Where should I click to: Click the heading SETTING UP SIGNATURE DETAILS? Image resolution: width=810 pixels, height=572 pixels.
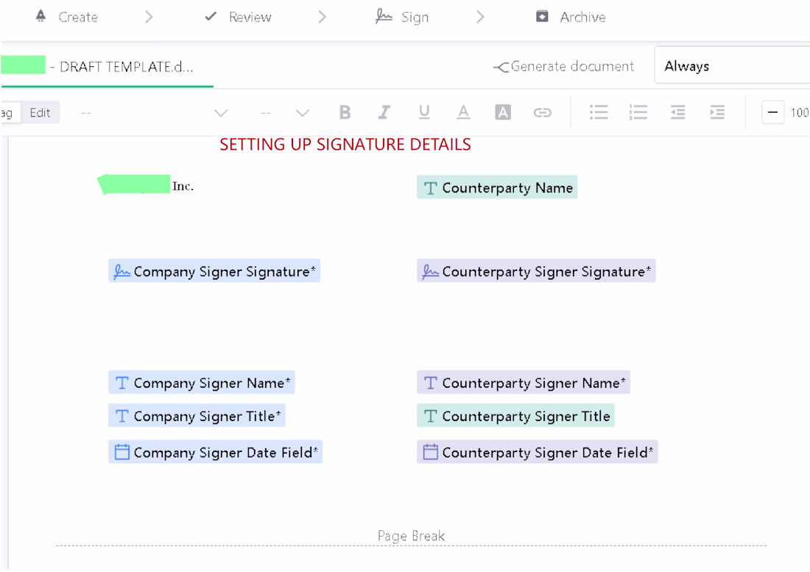click(345, 144)
